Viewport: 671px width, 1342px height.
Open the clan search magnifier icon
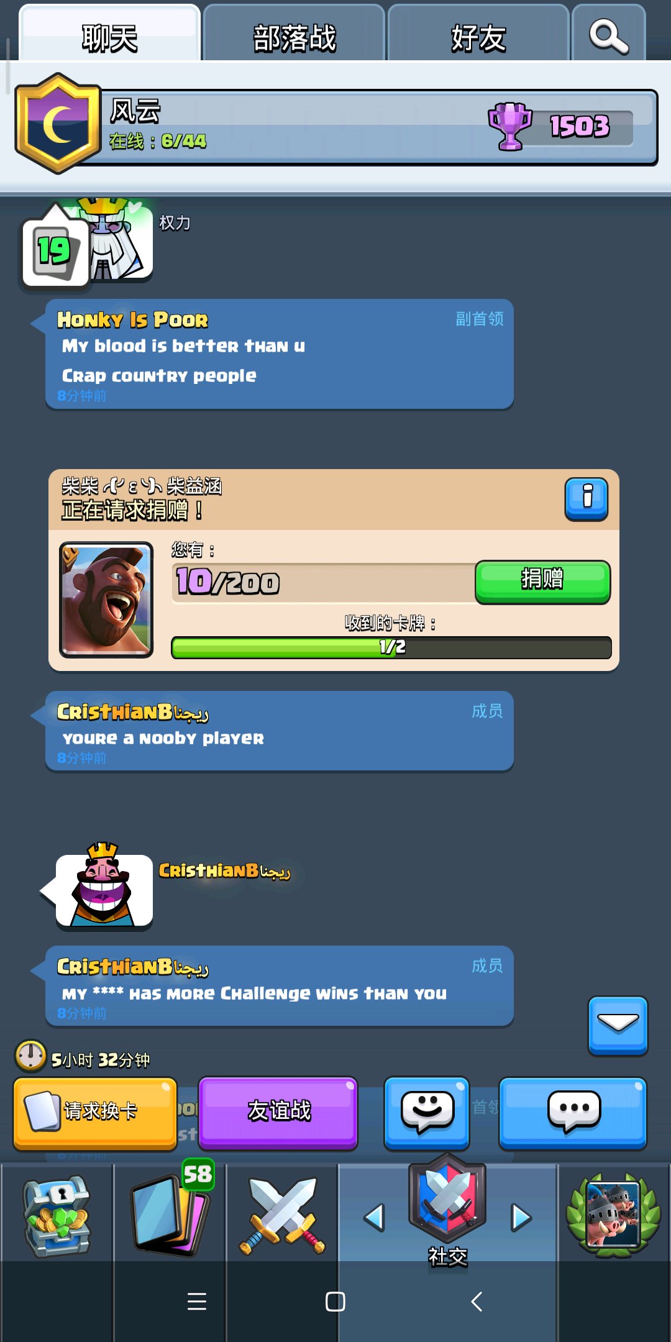click(609, 36)
